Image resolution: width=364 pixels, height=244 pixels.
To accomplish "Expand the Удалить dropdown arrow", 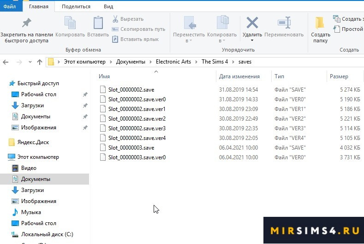I will tap(252, 41).
